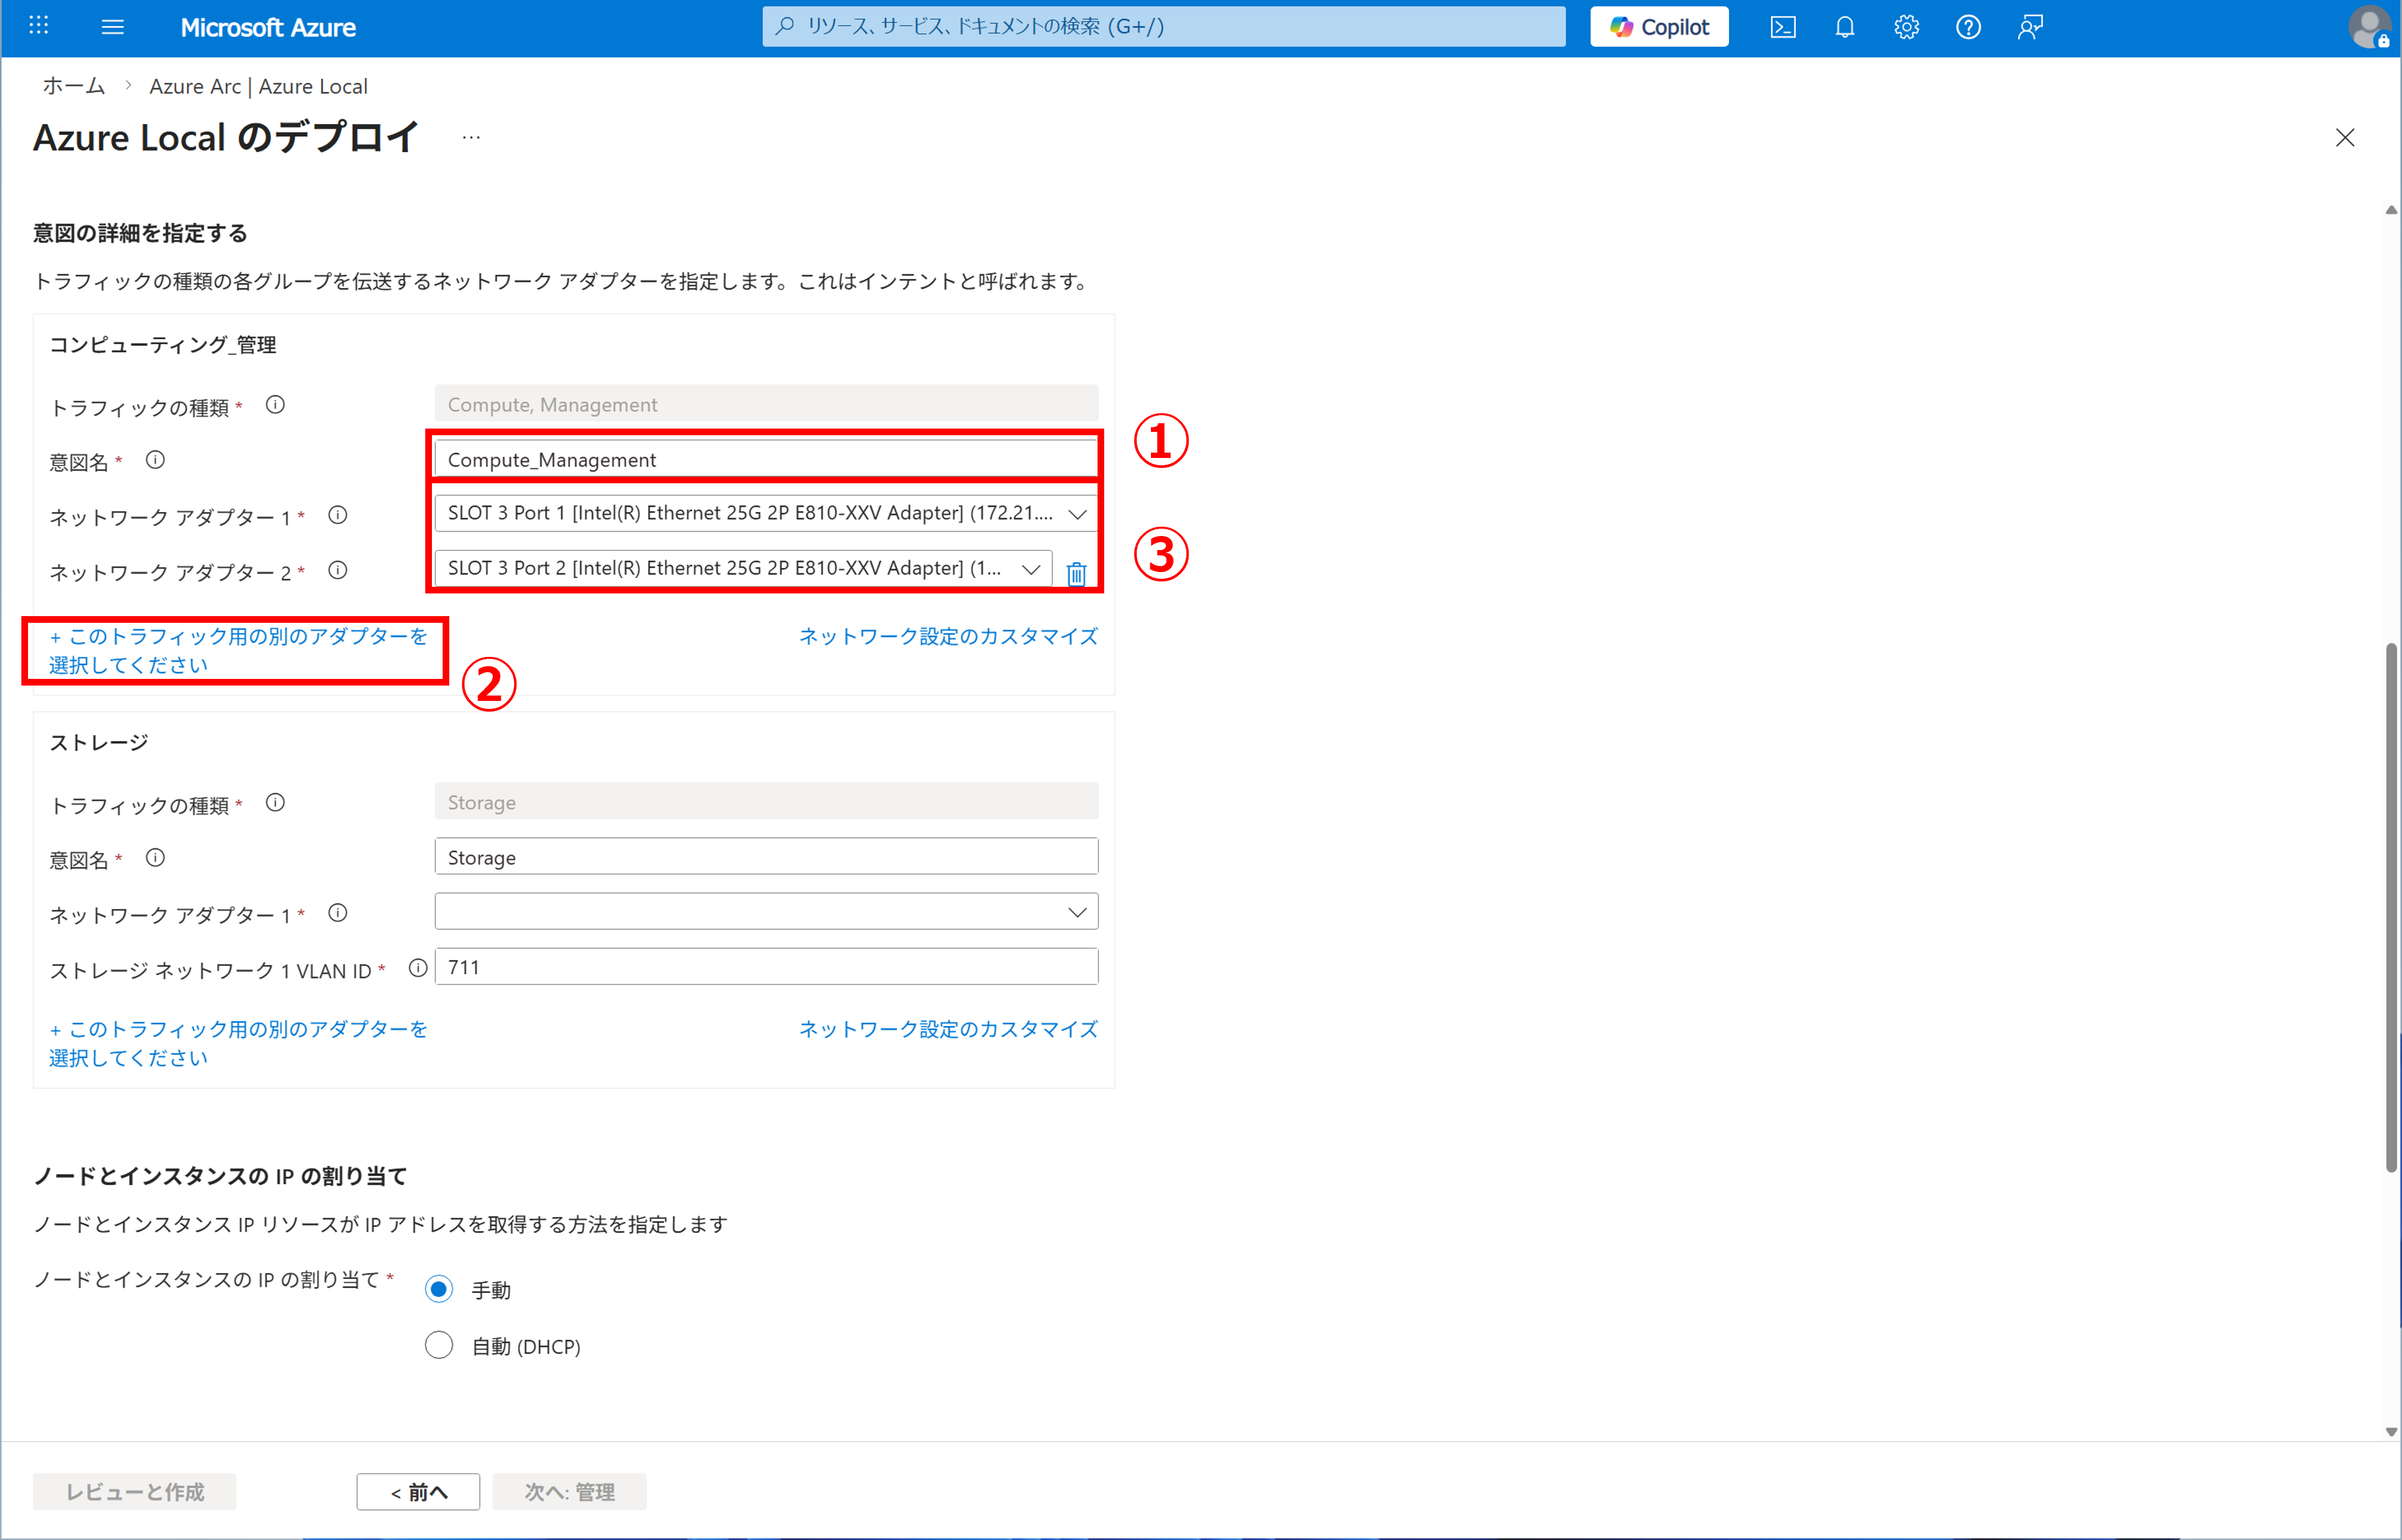Go to the ホーム breadcrumb
This screenshot has width=2402, height=1540.
[73, 86]
